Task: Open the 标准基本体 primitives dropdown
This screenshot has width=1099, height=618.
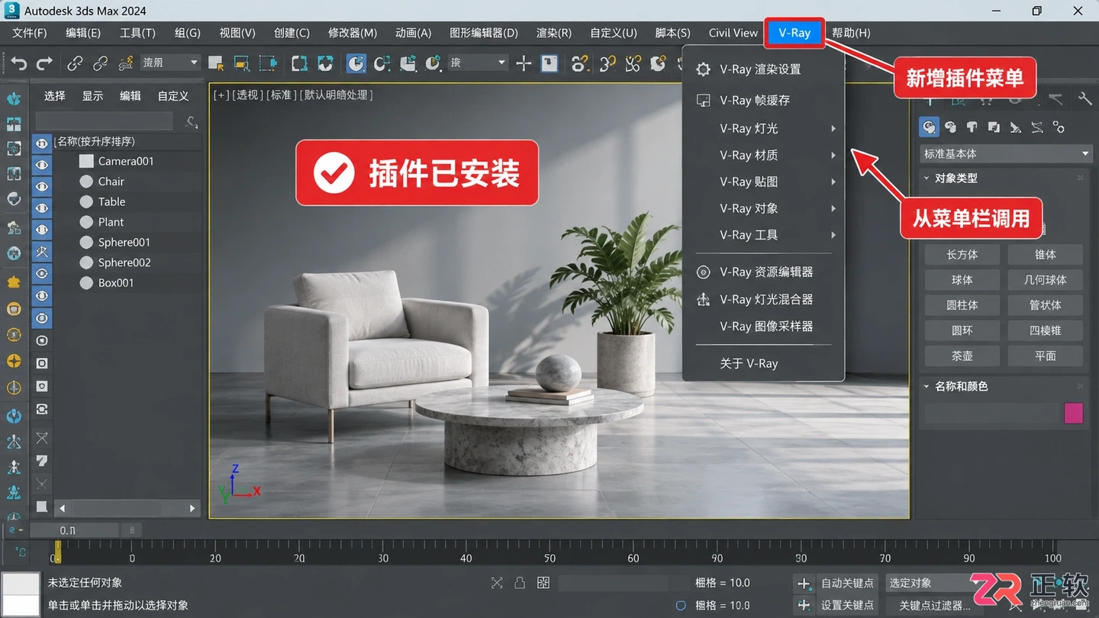Action: (x=1007, y=153)
